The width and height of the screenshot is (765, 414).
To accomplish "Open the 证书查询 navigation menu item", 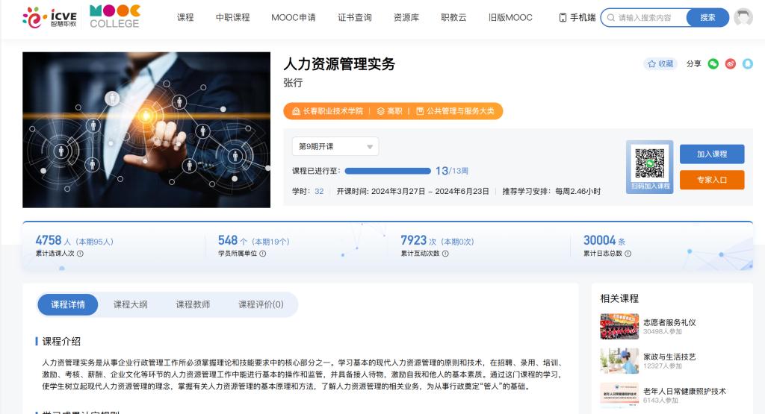I will point(354,18).
